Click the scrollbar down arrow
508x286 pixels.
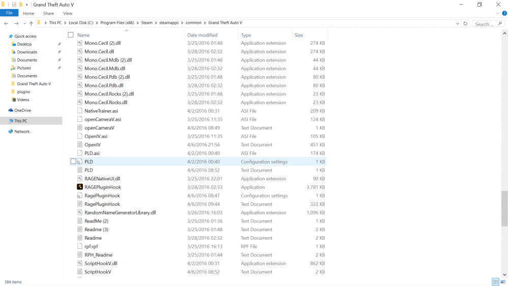click(x=504, y=274)
